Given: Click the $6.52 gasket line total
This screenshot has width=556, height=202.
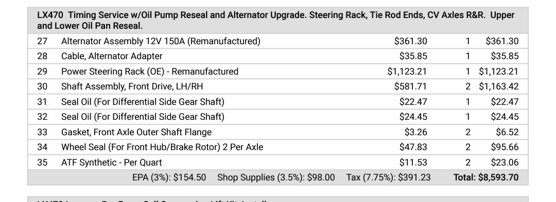Looking at the screenshot, I should [x=507, y=132].
